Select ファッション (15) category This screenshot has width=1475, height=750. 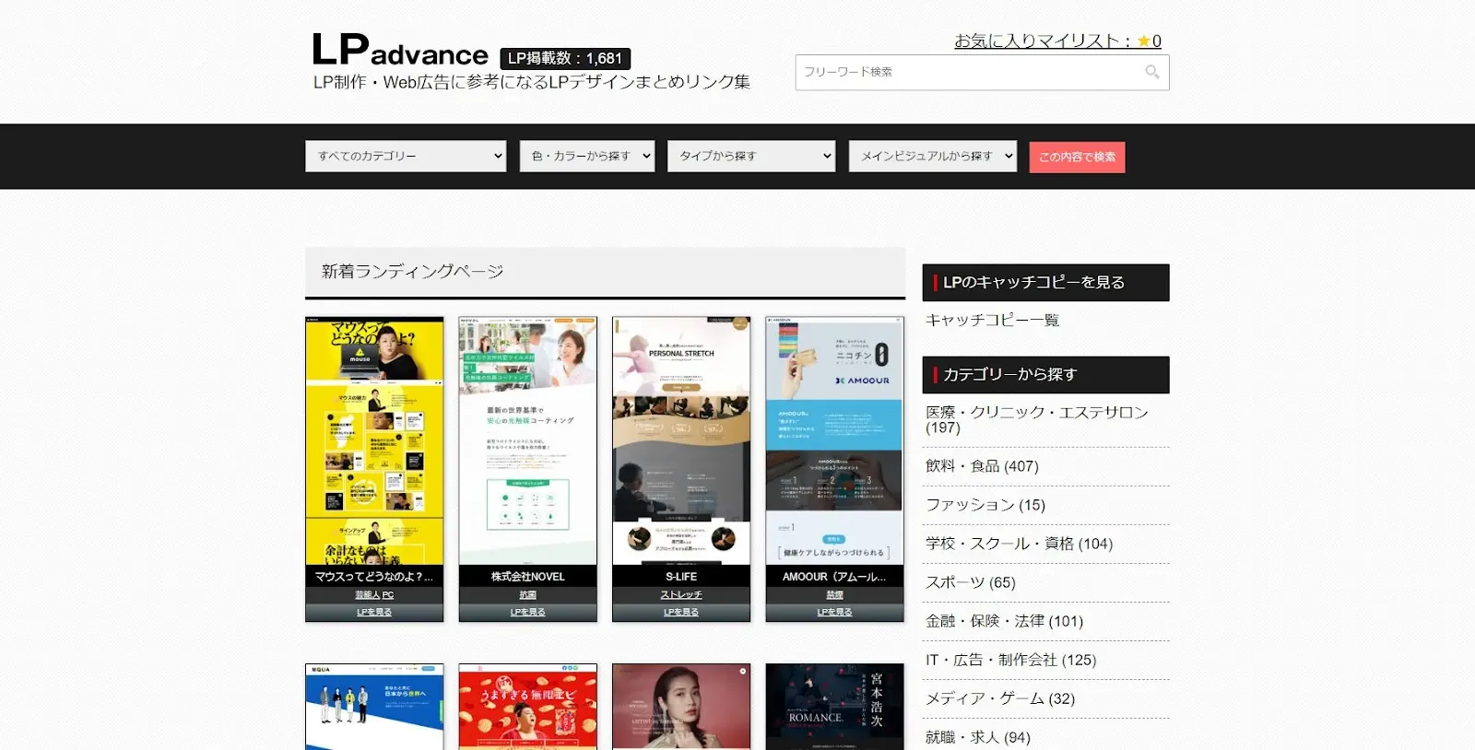(985, 505)
